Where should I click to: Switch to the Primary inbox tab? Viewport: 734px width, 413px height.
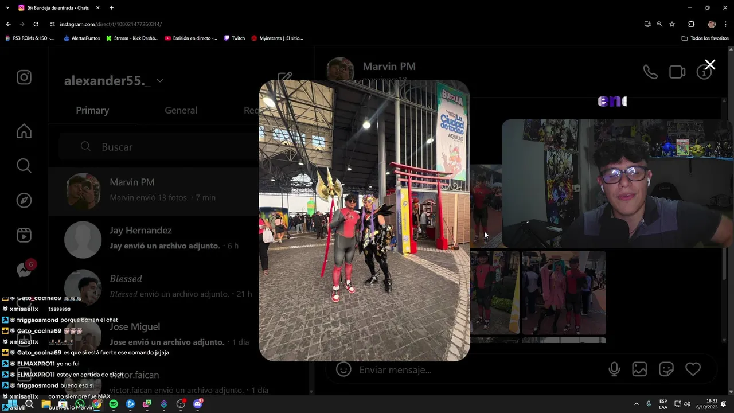pyautogui.click(x=92, y=110)
